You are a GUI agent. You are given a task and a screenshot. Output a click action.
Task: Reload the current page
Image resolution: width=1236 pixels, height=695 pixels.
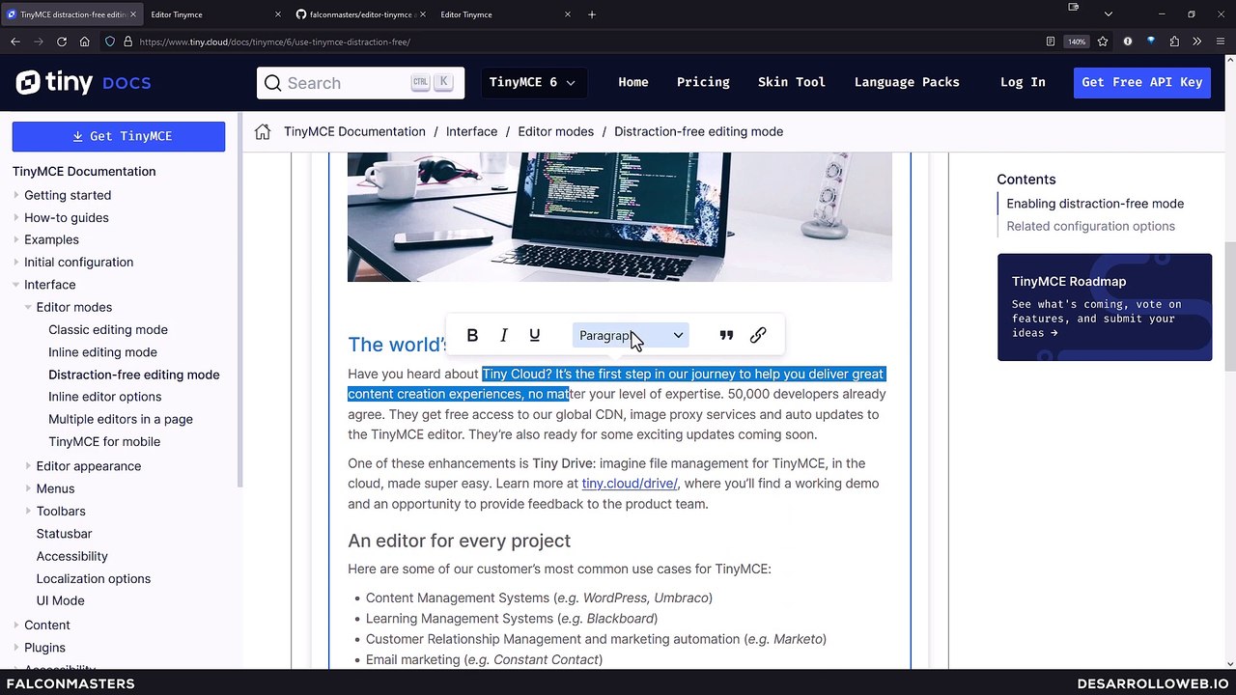(62, 42)
